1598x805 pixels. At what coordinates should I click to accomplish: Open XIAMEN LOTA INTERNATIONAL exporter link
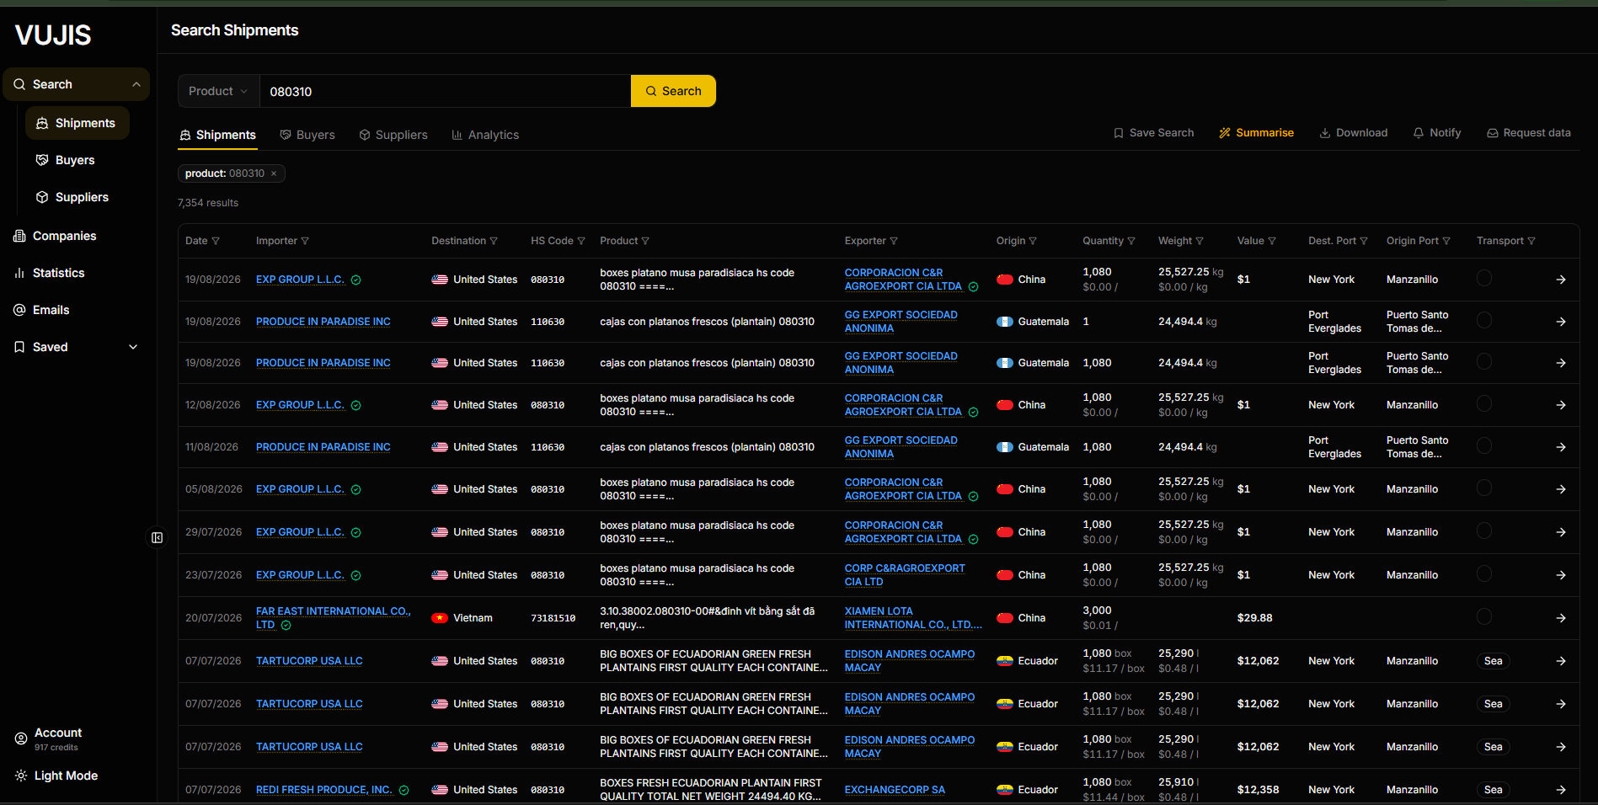913,618
